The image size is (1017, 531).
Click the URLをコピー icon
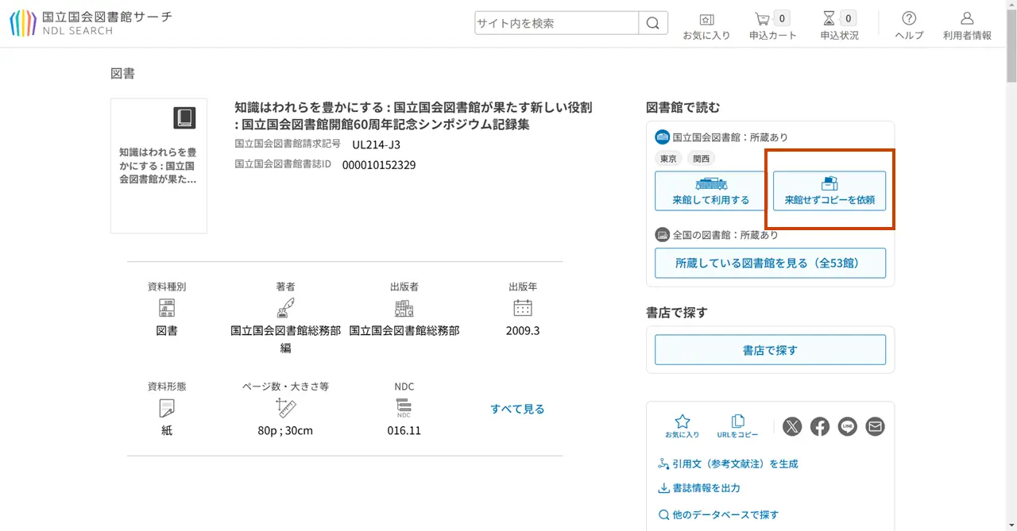pos(737,426)
